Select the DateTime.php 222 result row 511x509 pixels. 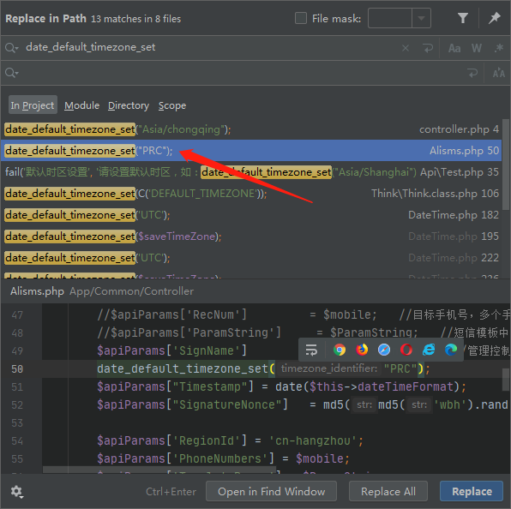click(251, 258)
